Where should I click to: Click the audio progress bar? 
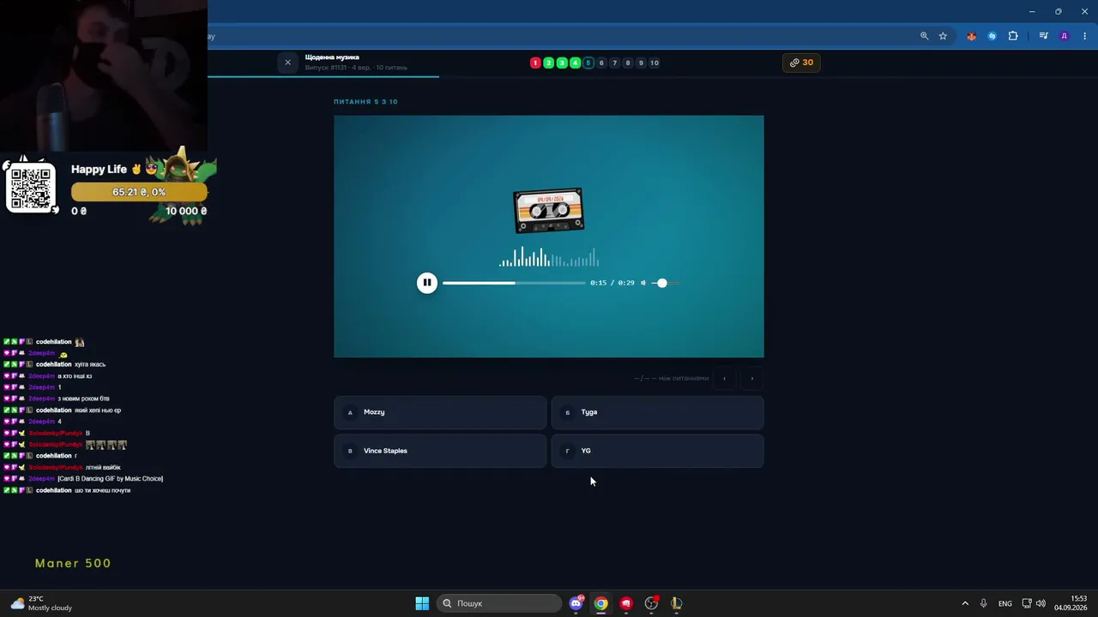tap(514, 283)
